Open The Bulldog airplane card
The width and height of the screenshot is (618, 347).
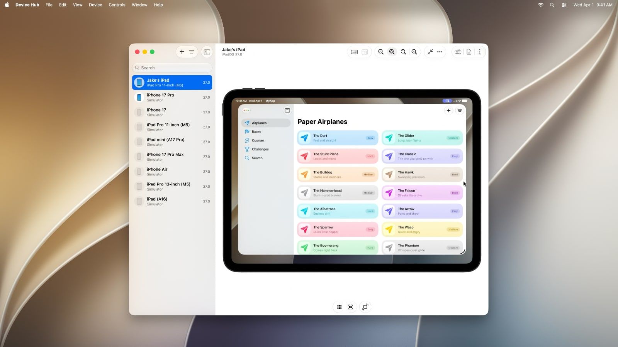[x=338, y=175]
